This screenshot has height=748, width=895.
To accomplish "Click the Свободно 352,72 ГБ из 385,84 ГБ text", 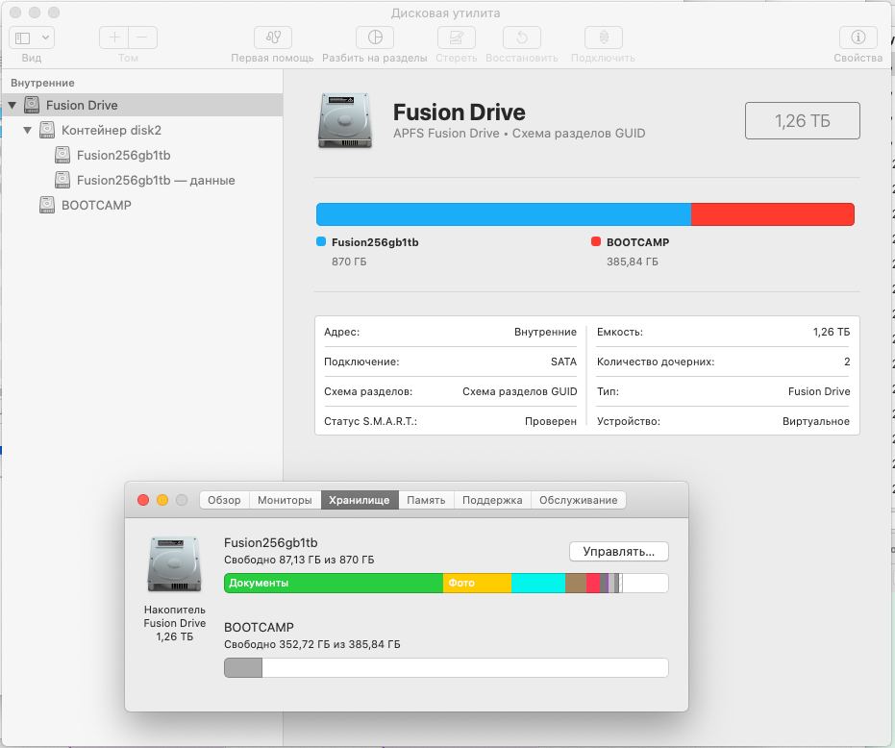I will pos(312,644).
